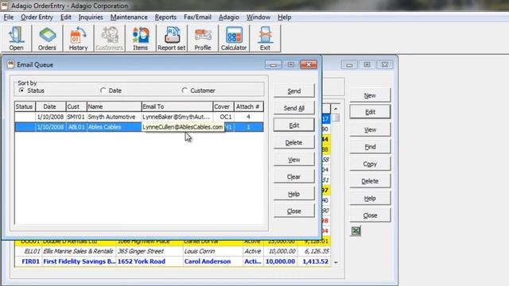Click Copy in the customers window

(x=370, y=164)
